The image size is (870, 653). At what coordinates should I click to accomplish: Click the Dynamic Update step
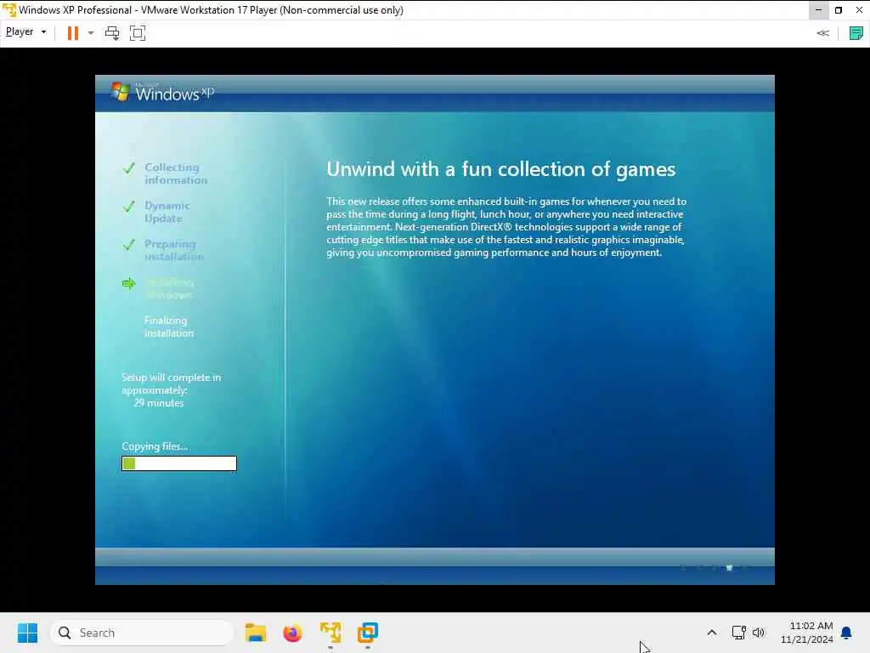pos(167,212)
